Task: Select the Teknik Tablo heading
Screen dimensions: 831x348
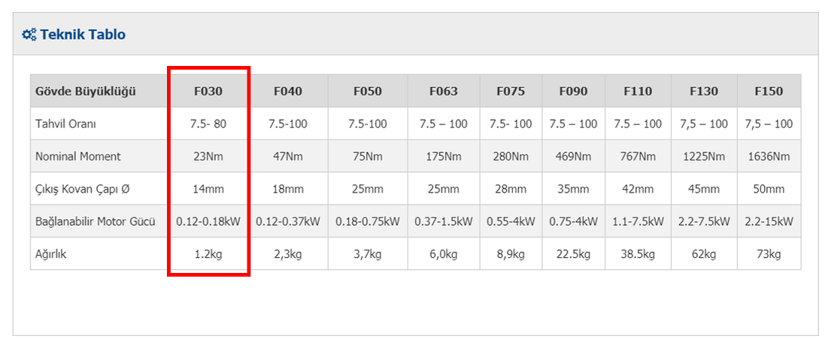Action: [x=83, y=35]
